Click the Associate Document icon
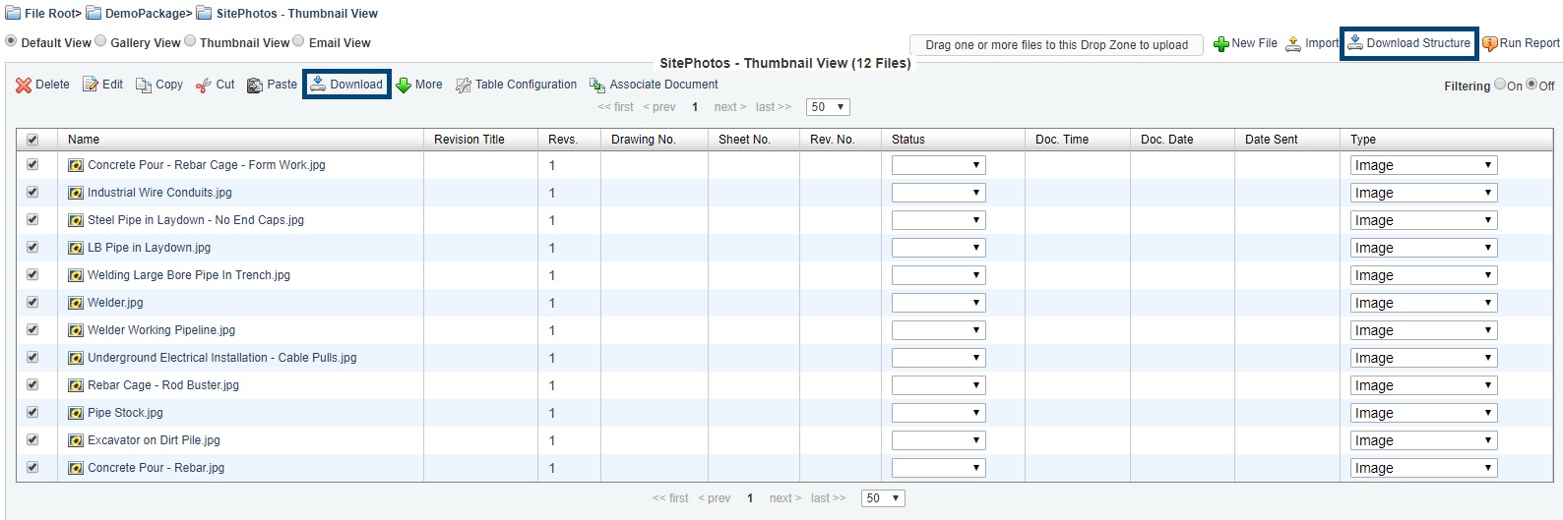 click(597, 86)
